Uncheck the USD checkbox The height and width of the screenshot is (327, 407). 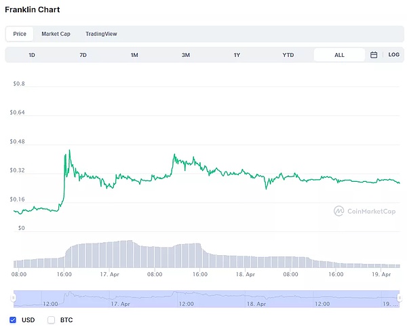13,320
